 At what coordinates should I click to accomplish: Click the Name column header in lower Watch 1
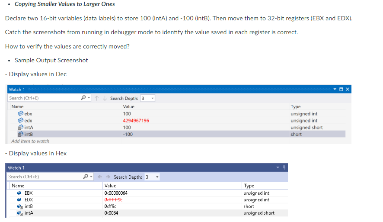(x=18, y=186)
